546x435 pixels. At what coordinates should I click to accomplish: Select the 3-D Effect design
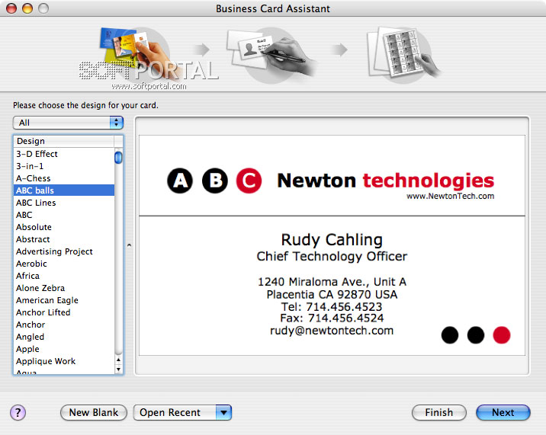pos(64,154)
